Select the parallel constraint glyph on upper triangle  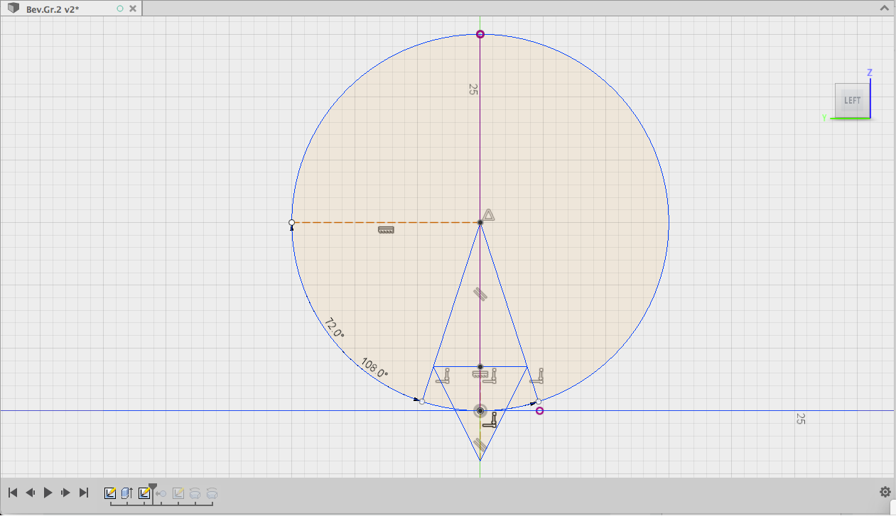coord(481,293)
